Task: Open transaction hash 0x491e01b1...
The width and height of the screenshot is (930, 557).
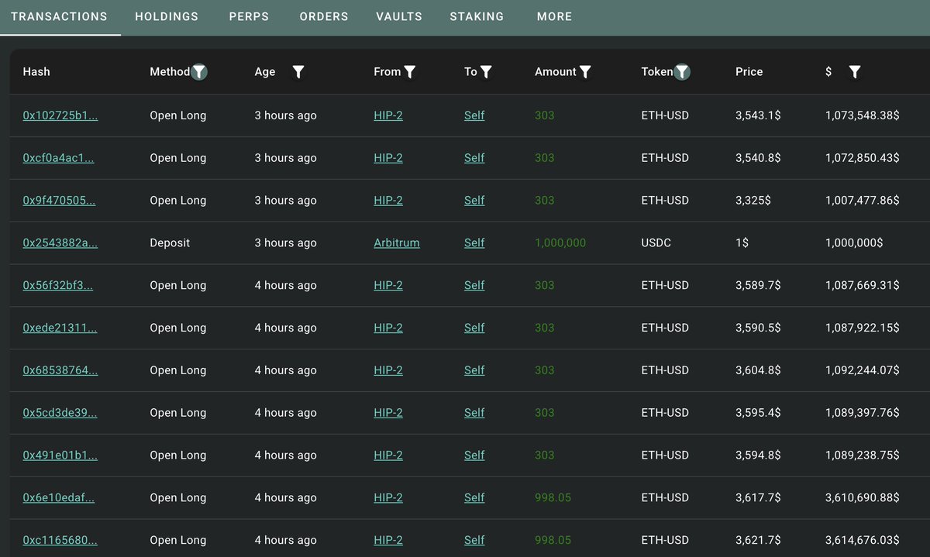Action: tap(60, 456)
